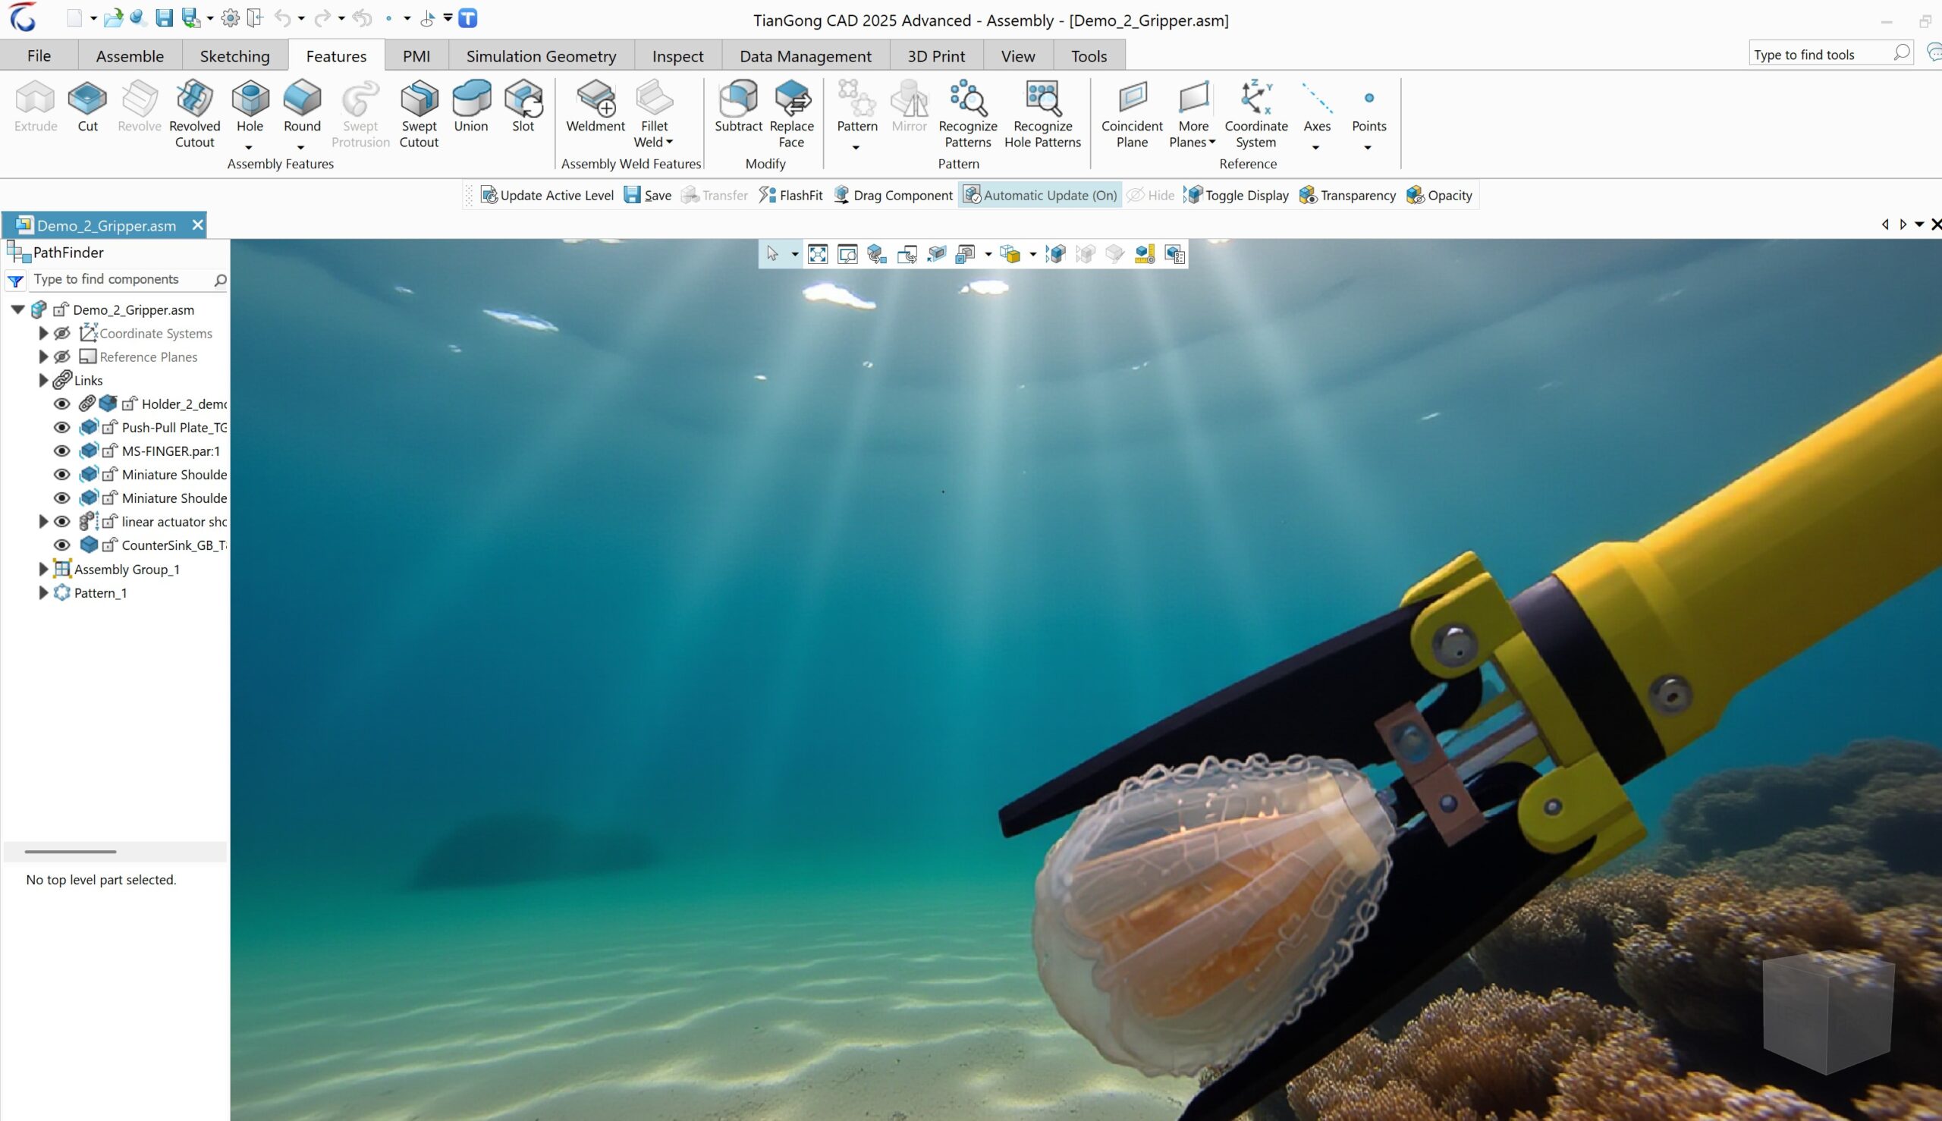Expand the Pattern_1 node

coord(43,593)
